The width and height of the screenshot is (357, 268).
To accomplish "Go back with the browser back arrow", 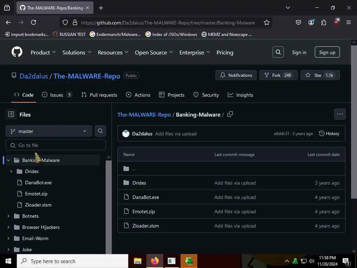I will [8, 22].
